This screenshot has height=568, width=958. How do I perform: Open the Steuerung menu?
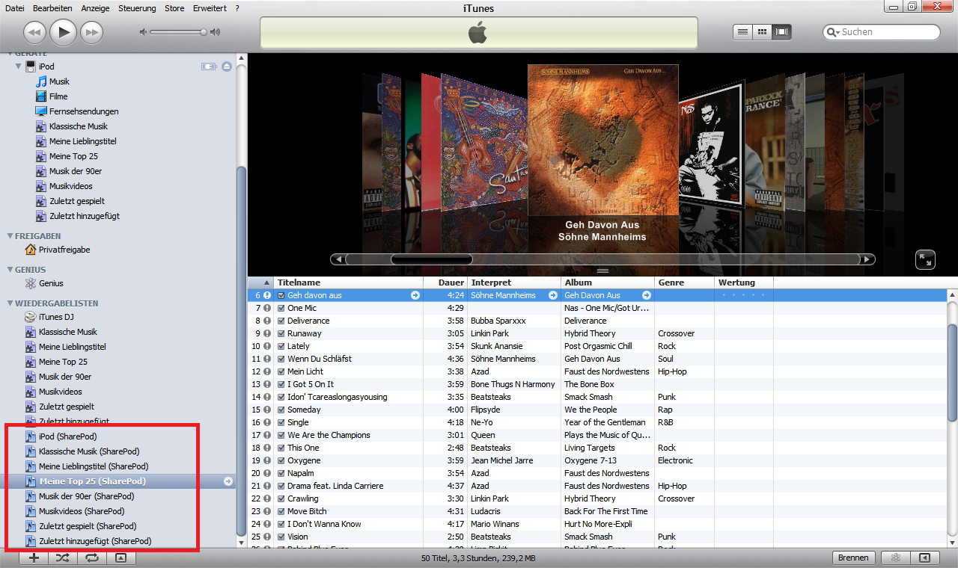click(138, 8)
